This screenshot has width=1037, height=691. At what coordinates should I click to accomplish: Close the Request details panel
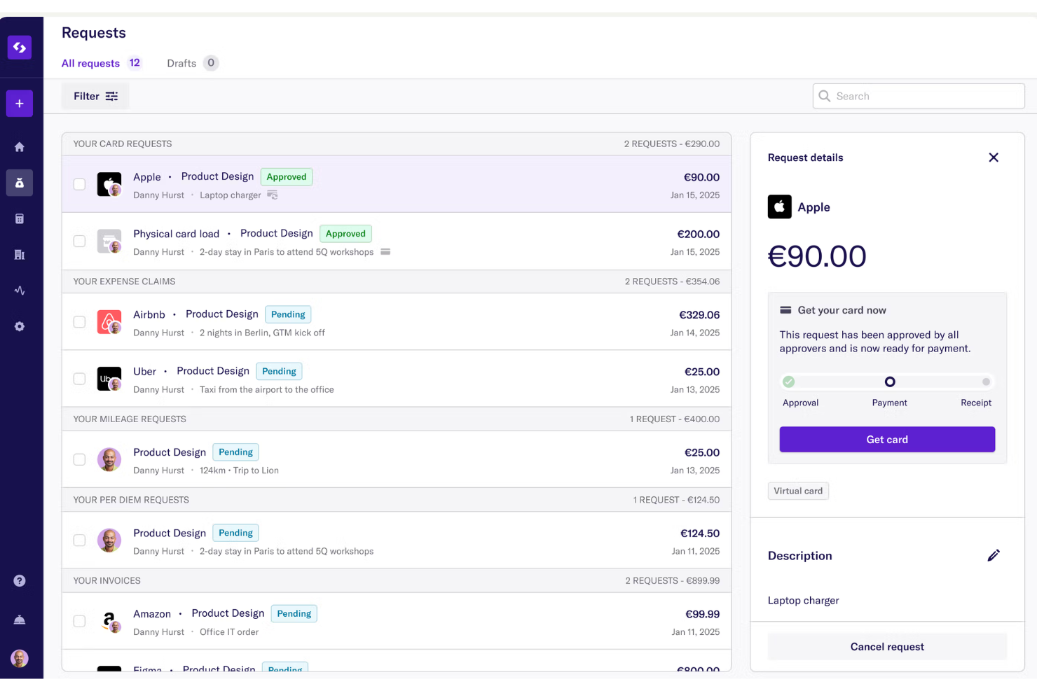[x=994, y=158]
